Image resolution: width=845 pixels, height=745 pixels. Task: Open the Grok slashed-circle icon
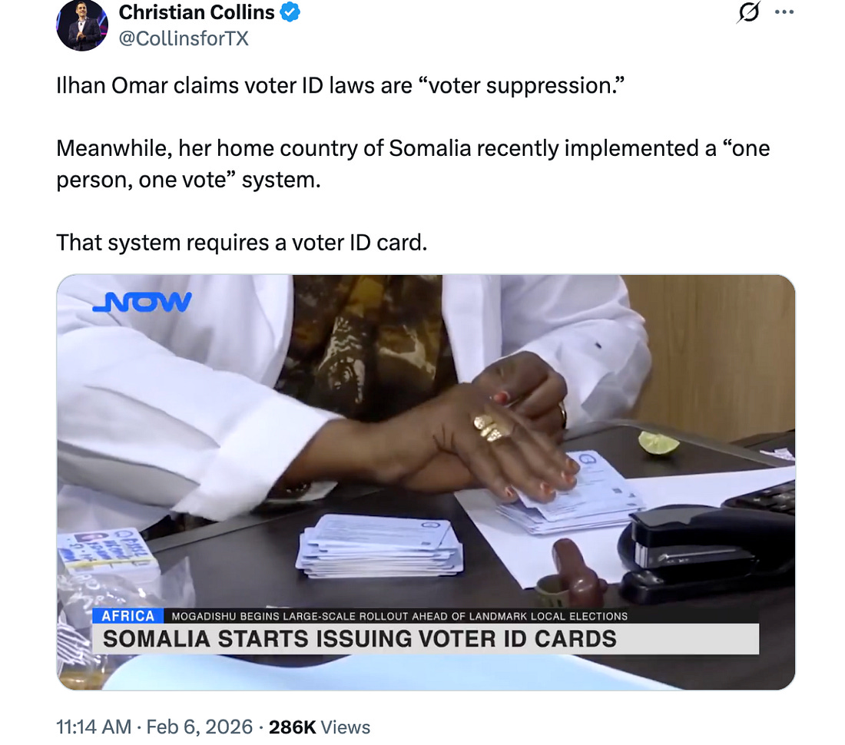[x=748, y=12]
